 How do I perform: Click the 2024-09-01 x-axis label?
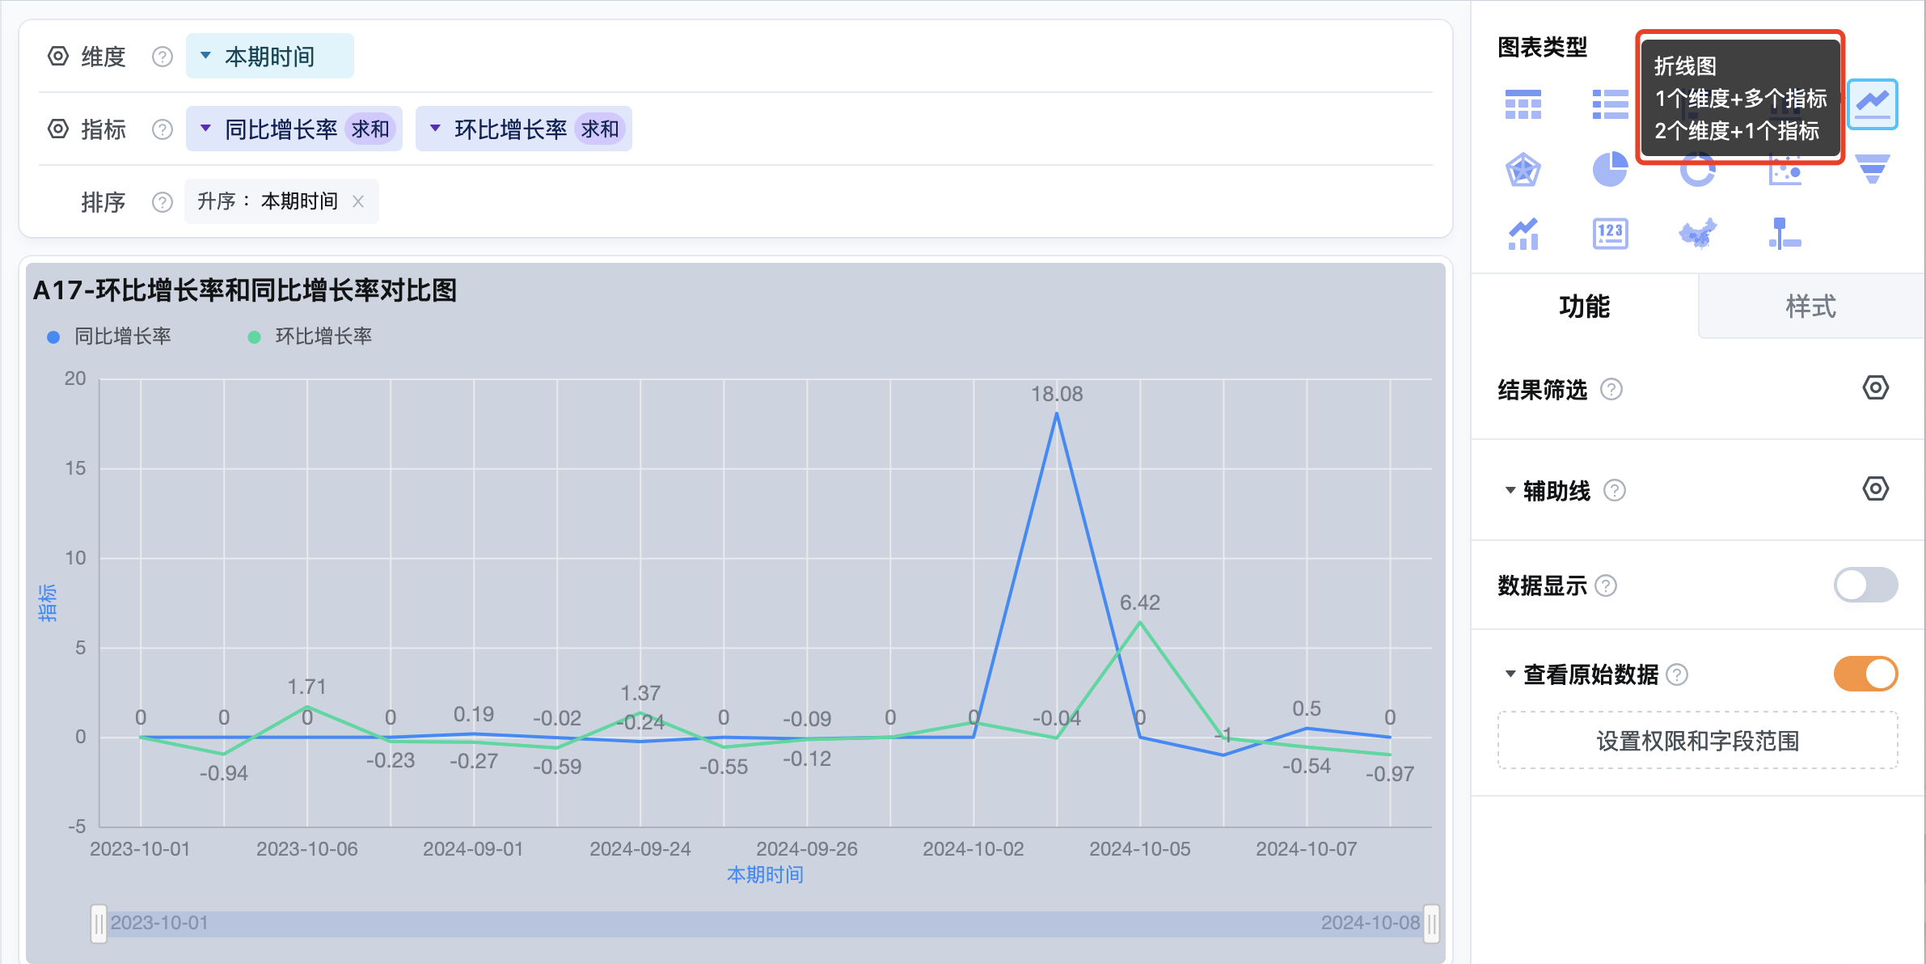tap(474, 849)
